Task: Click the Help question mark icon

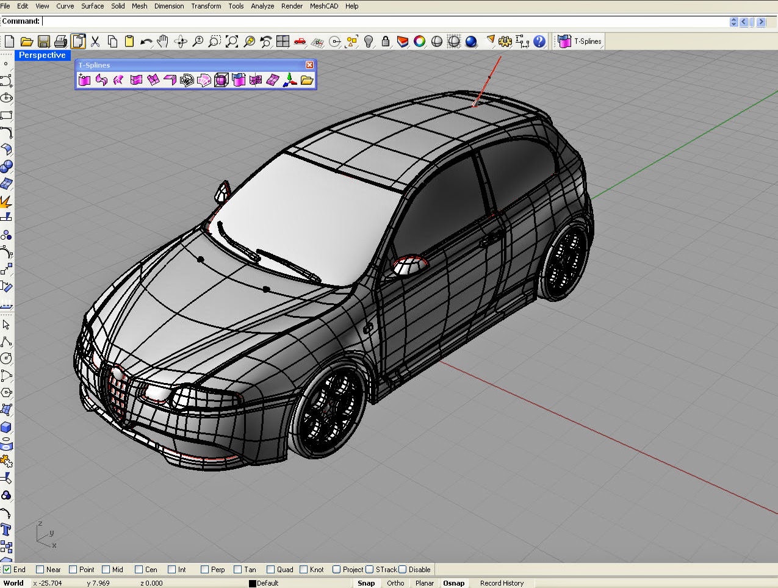Action: (x=539, y=41)
